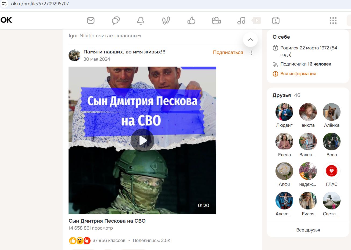Click the birthday calendar icon in О себе
The image size is (351, 250).
click(275, 48)
